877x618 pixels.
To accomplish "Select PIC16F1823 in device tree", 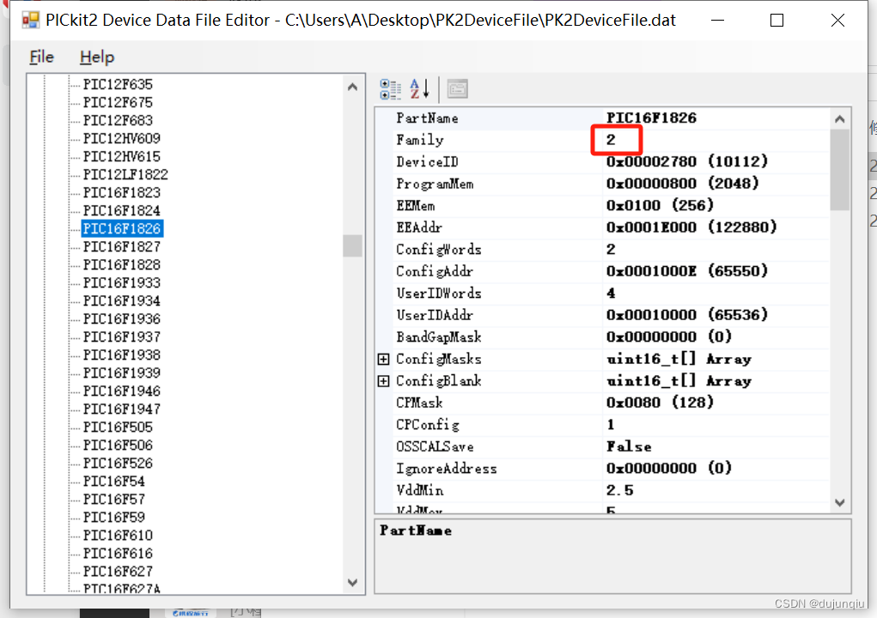I will pos(121,193).
